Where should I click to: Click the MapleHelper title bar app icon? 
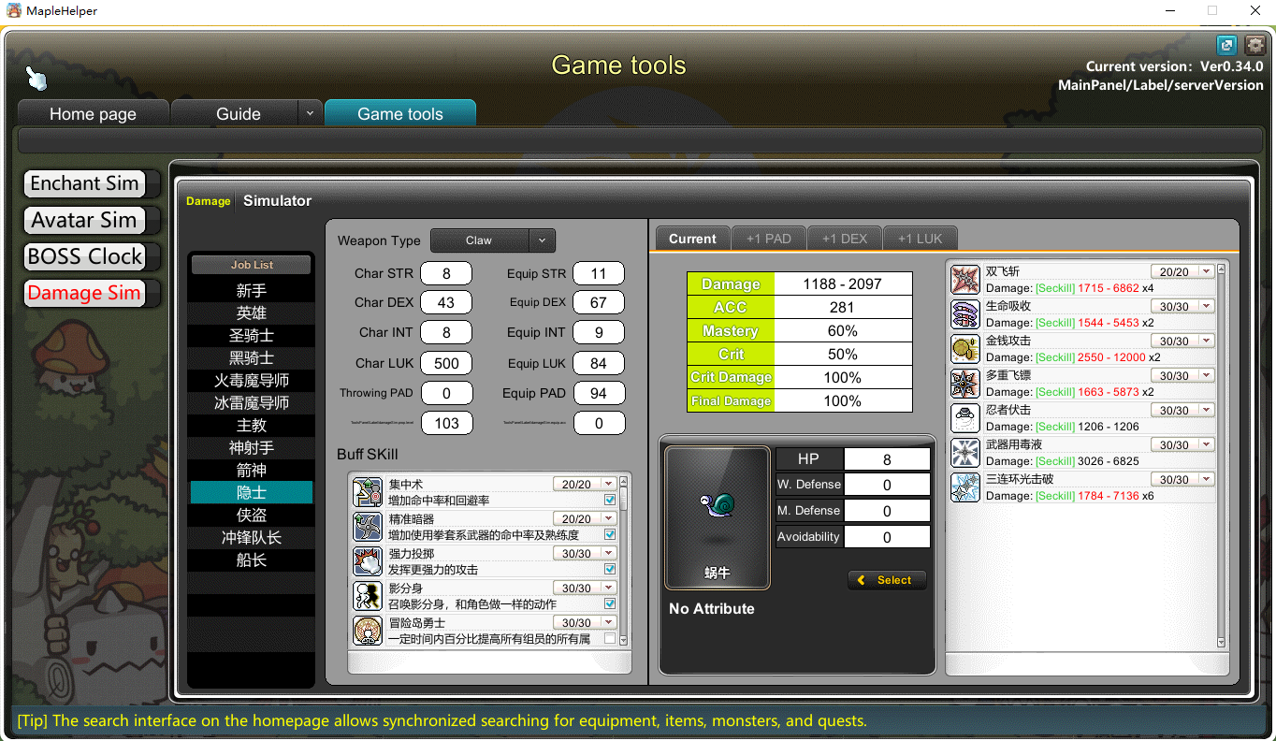(12, 10)
